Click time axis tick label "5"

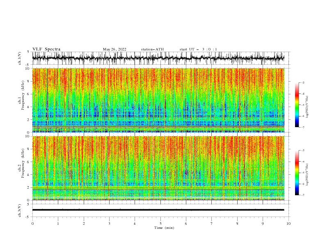pyautogui.click(x=160, y=224)
